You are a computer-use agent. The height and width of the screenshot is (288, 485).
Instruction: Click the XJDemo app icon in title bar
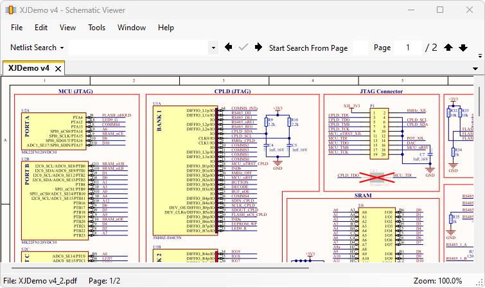coord(12,10)
